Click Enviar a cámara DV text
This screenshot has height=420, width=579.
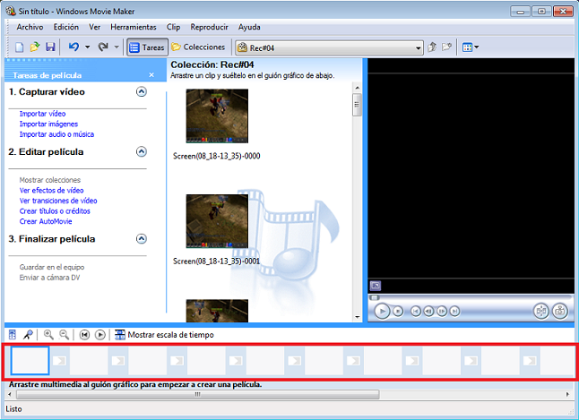point(49,278)
